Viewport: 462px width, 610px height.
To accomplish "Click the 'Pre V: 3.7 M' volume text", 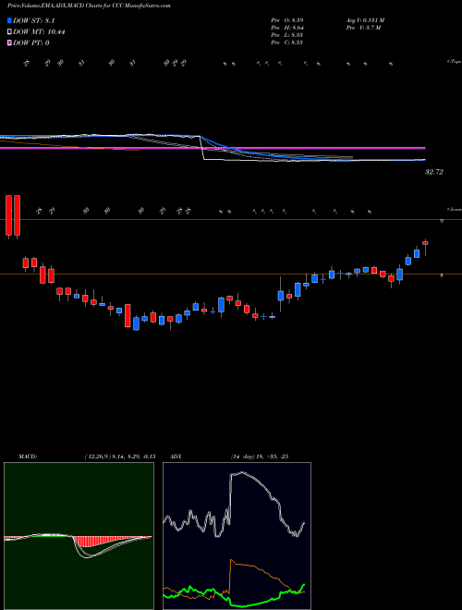I will pyautogui.click(x=362, y=27).
